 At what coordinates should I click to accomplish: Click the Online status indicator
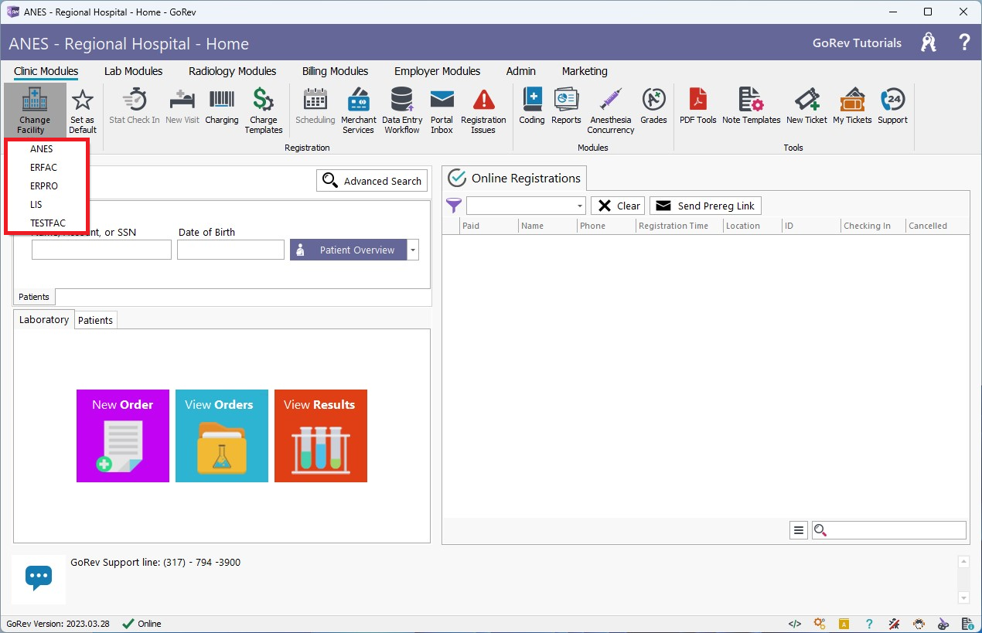(x=142, y=624)
